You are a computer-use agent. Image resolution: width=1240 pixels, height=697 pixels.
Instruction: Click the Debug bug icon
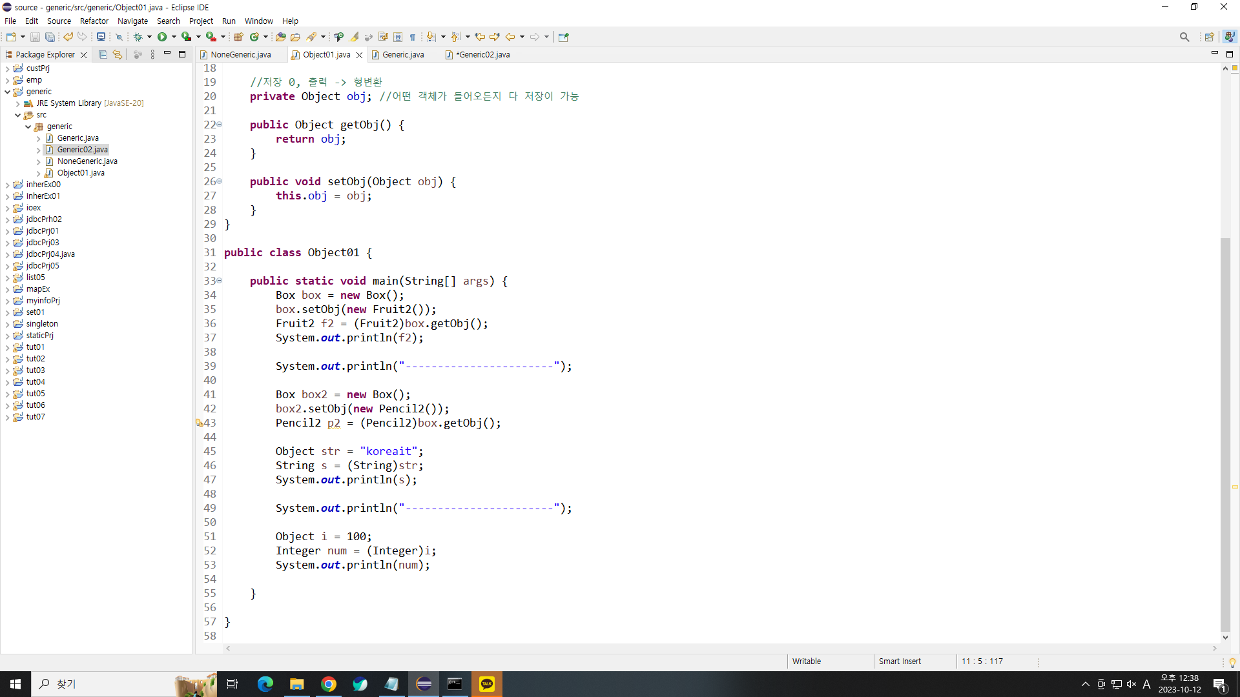(138, 37)
